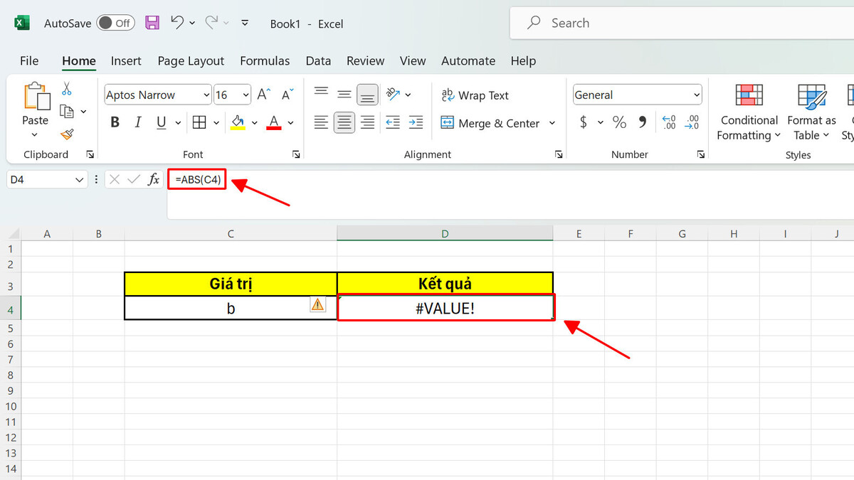Open the Fill Color dropdown arrow
Screen dimensions: 854x480
coord(254,122)
